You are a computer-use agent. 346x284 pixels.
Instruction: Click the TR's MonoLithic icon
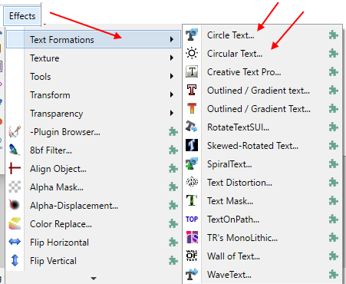click(x=192, y=237)
